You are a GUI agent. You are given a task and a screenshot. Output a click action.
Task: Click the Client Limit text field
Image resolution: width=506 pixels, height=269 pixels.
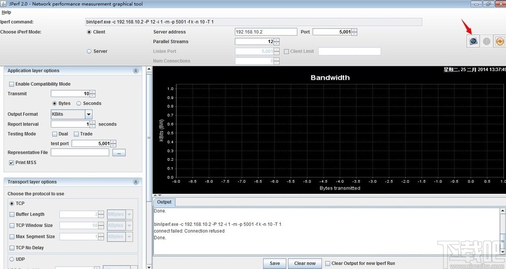[x=350, y=51]
